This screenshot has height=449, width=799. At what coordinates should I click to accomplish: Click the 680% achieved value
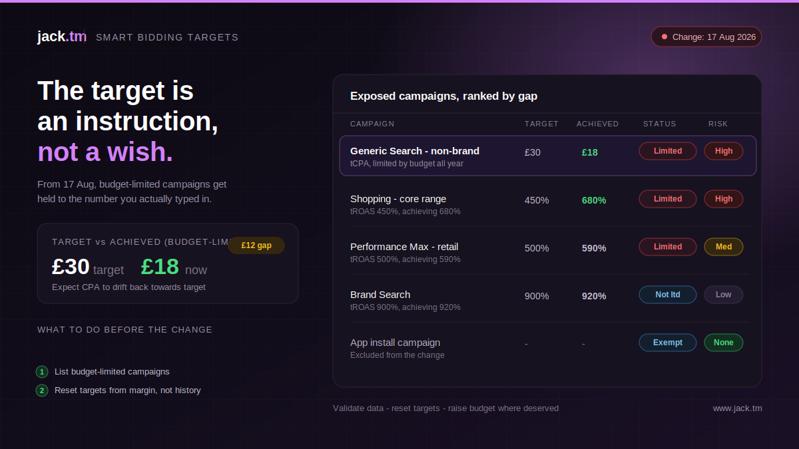click(x=594, y=200)
